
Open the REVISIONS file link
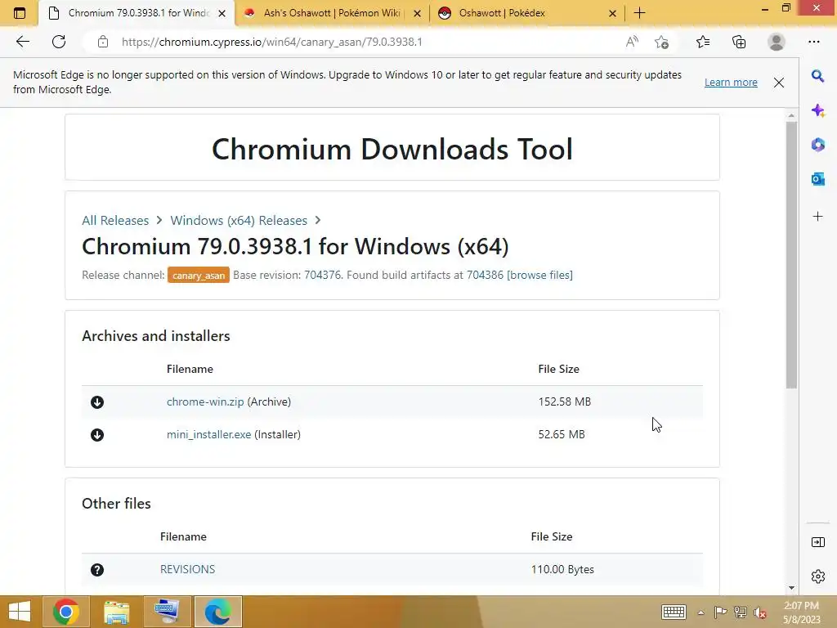[x=187, y=569]
